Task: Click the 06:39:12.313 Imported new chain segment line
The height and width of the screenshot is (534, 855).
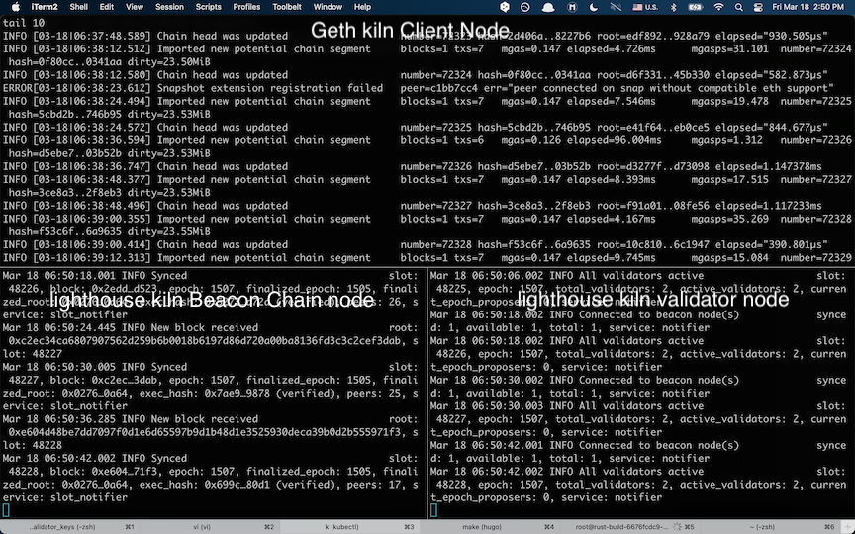Action: point(427,258)
